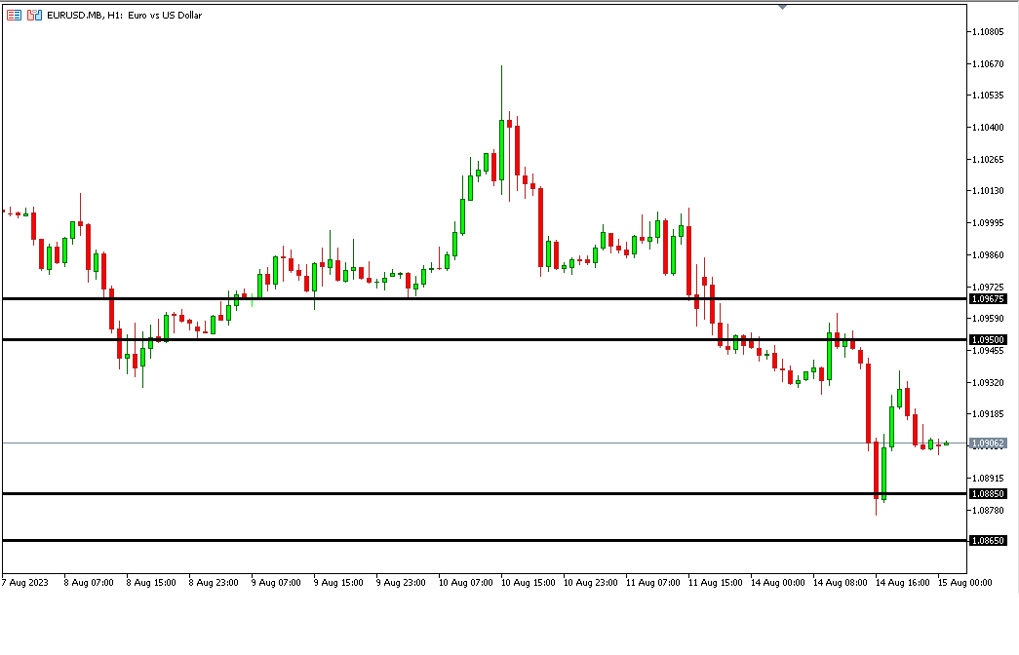Viewport: 1019px width, 655px height.
Task: Click price scale value 1.09455
Action: (x=988, y=351)
